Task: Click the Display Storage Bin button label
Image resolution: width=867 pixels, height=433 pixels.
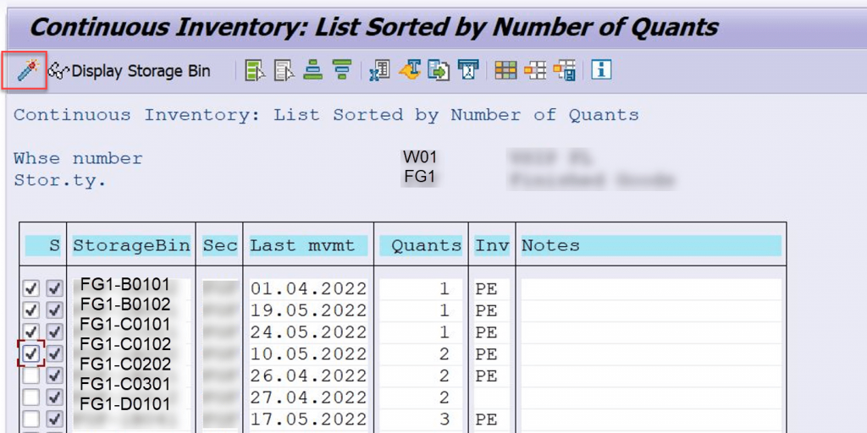Action: pos(141,71)
